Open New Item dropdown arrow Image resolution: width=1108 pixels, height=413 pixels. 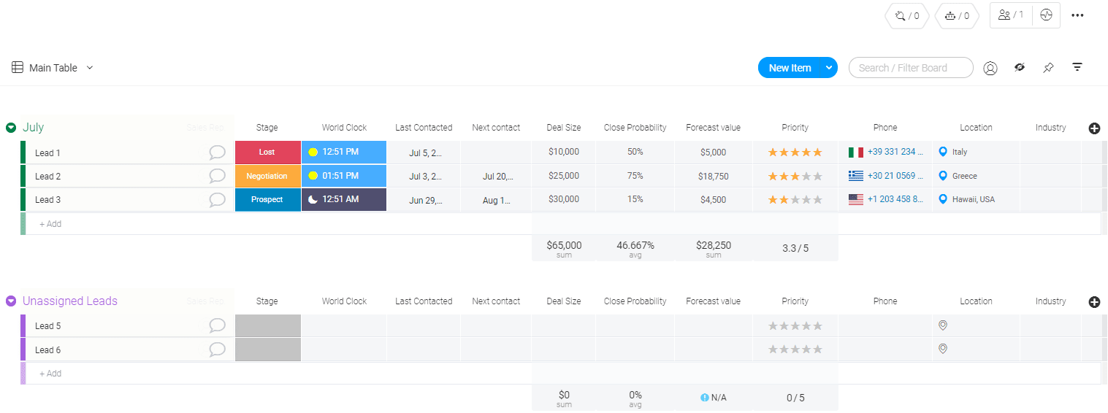(x=829, y=68)
